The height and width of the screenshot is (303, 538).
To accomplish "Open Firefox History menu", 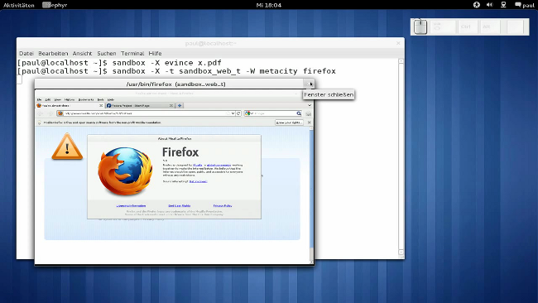I will click(70, 99).
